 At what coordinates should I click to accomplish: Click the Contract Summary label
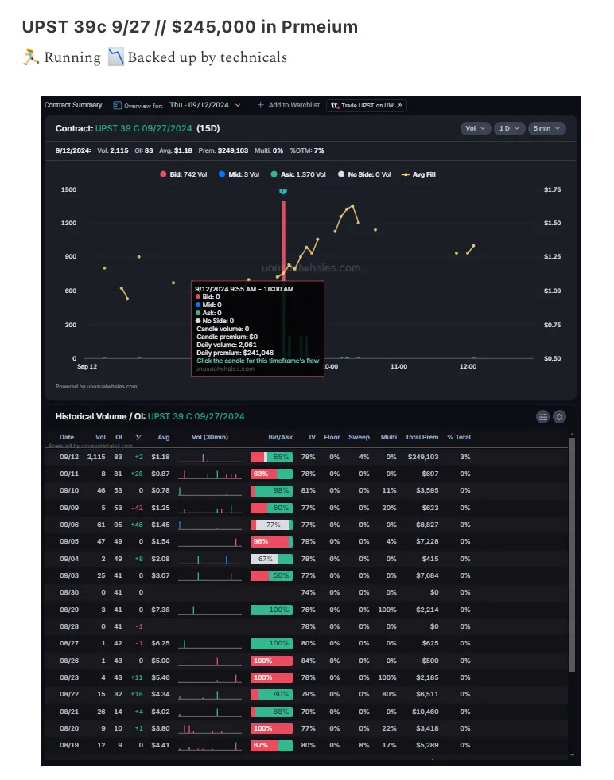[x=73, y=105]
